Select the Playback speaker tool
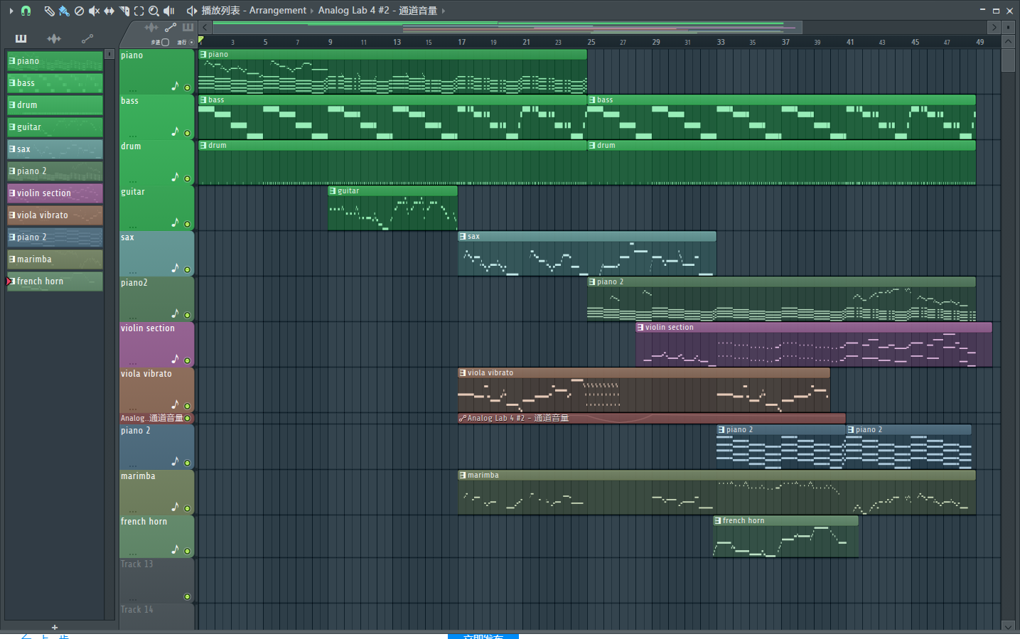The width and height of the screenshot is (1020, 639). (x=169, y=11)
